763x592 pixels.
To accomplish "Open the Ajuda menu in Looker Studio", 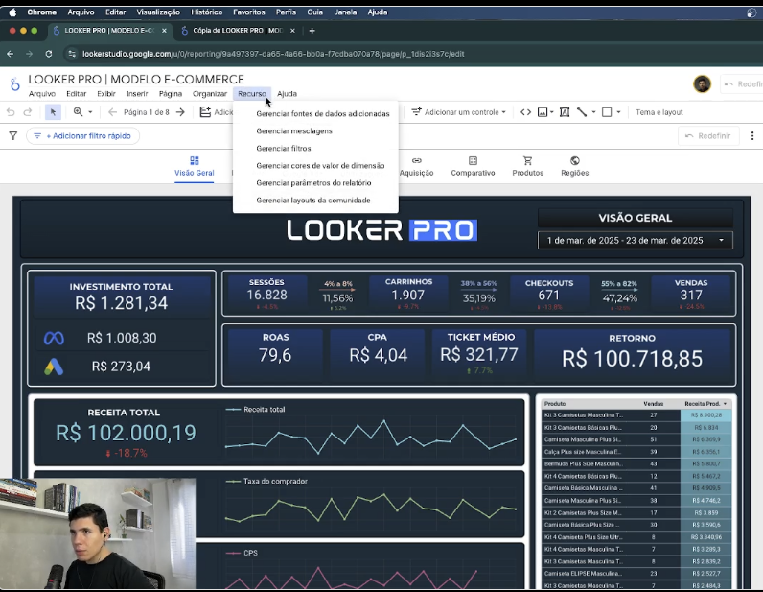I will click(288, 94).
